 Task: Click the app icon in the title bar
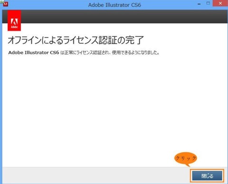6,4
